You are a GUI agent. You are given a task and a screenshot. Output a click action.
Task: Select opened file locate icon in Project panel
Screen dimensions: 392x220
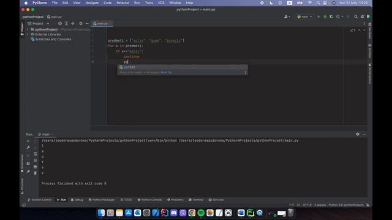[x=60, y=23]
